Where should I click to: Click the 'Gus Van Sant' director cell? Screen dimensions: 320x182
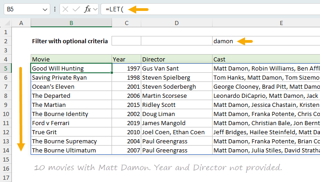point(176,68)
